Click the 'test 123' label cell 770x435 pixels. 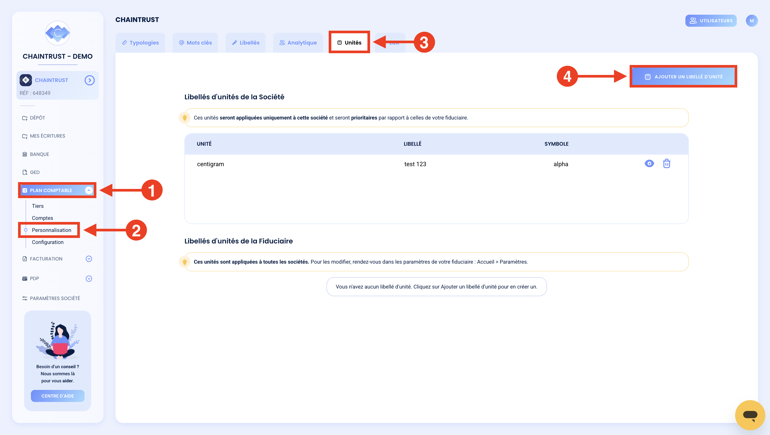pos(415,164)
